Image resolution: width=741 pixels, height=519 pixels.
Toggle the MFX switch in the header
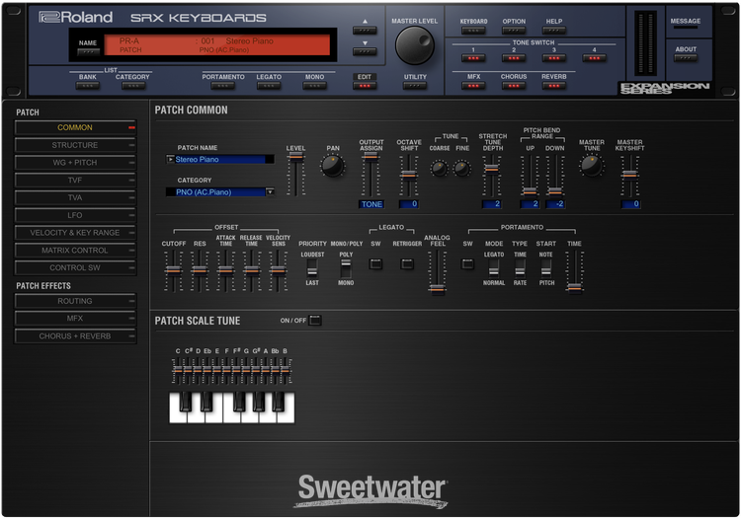(x=473, y=86)
